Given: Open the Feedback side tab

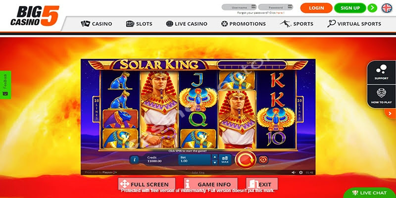Looking at the screenshot, I should pyautogui.click(x=5, y=85).
